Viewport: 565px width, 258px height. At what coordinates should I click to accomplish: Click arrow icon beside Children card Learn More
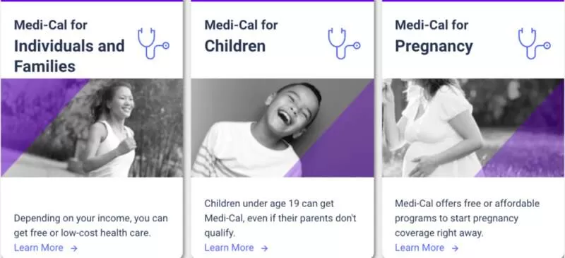click(x=264, y=248)
